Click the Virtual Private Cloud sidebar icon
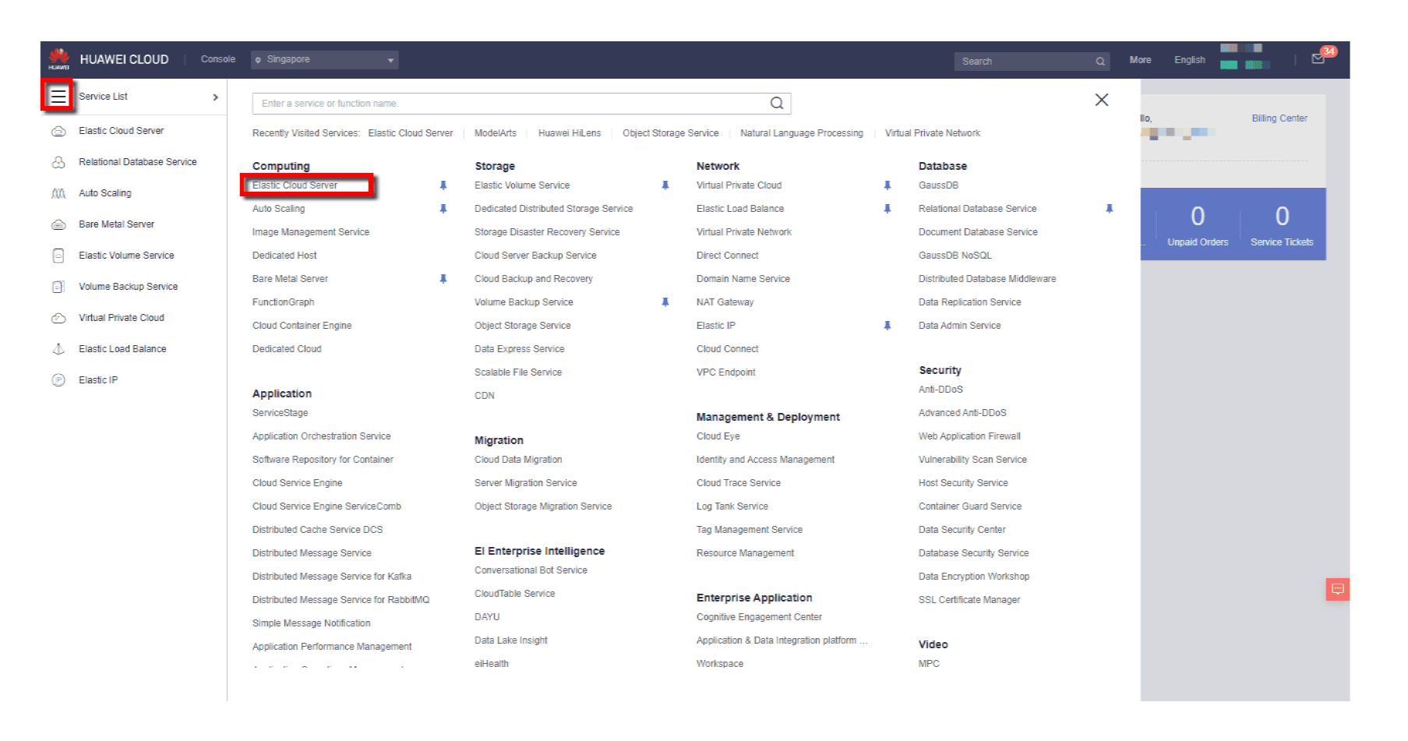This screenshot has width=1408, height=741. pos(58,318)
